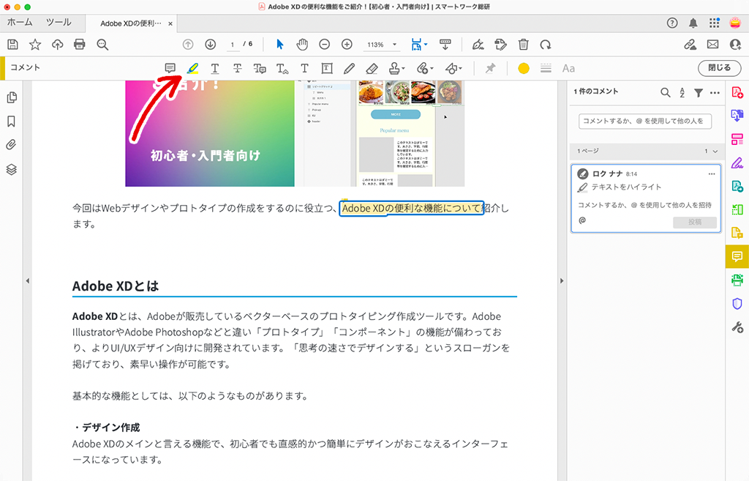The height and width of the screenshot is (481, 749).
Task: Close the comment toolbar with 閉じる
Action: pyautogui.click(x=720, y=68)
